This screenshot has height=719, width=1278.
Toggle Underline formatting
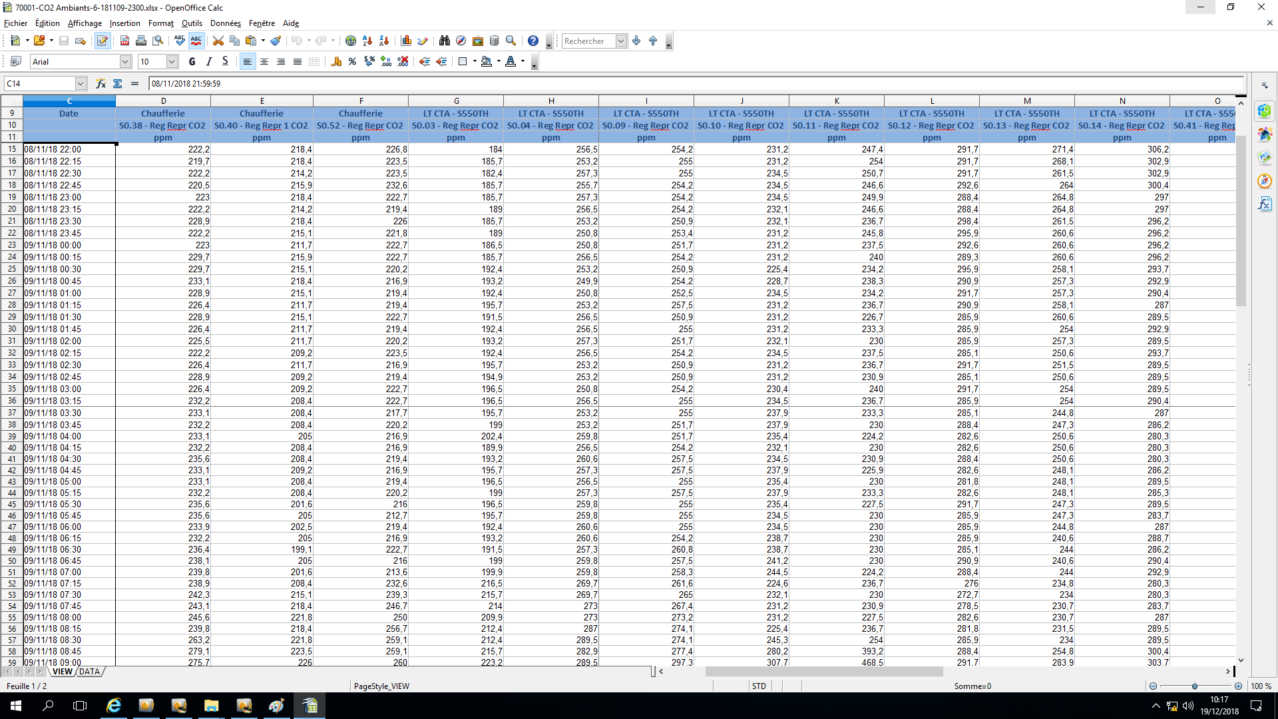coord(226,61)
